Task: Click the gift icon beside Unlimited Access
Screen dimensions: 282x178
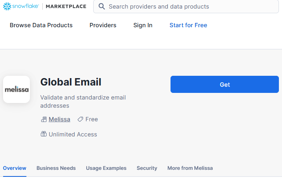Action: pos(44,134)
